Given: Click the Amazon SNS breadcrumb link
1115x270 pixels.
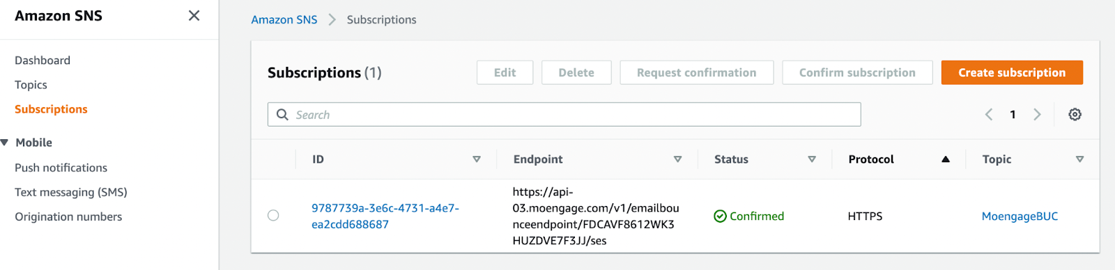Looking at the screenshot, I should pos(284,19).
